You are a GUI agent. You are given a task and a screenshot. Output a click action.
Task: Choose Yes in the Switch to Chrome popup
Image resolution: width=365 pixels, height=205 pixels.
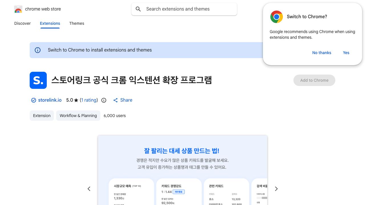click(346, 53)
